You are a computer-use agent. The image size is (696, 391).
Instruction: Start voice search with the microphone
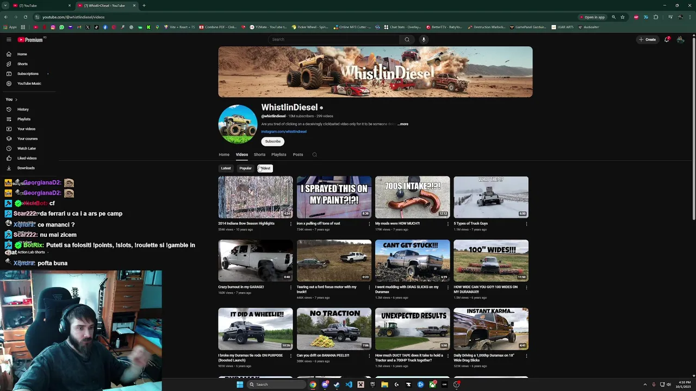tap(424, 40)
